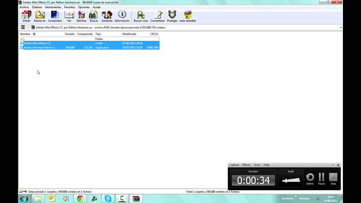The width and height of the screenshot is (361, 203).
Task: Open the media player taskbar icon
Action: [x=66, y=198]
